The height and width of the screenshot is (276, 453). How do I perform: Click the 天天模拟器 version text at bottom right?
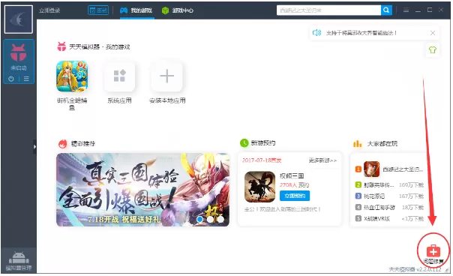point(415,269)
